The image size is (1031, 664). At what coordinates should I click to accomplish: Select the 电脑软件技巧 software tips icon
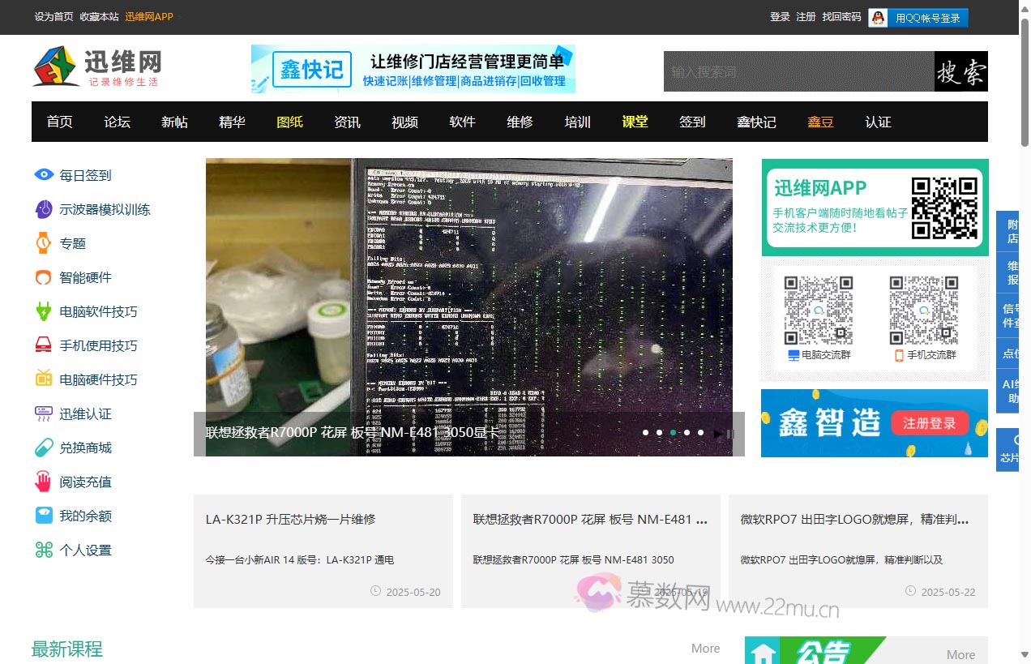pyautogui.click(x=44, y=311)
